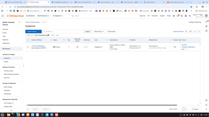Click the Clear filter link

pos(53,35)
